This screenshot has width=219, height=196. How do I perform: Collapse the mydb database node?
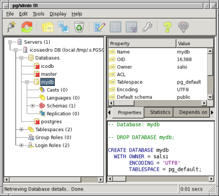[27, 82]
